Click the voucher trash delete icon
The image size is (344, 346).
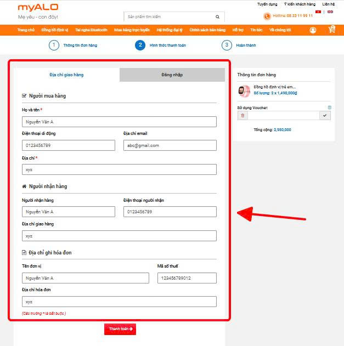coord(243,116)
